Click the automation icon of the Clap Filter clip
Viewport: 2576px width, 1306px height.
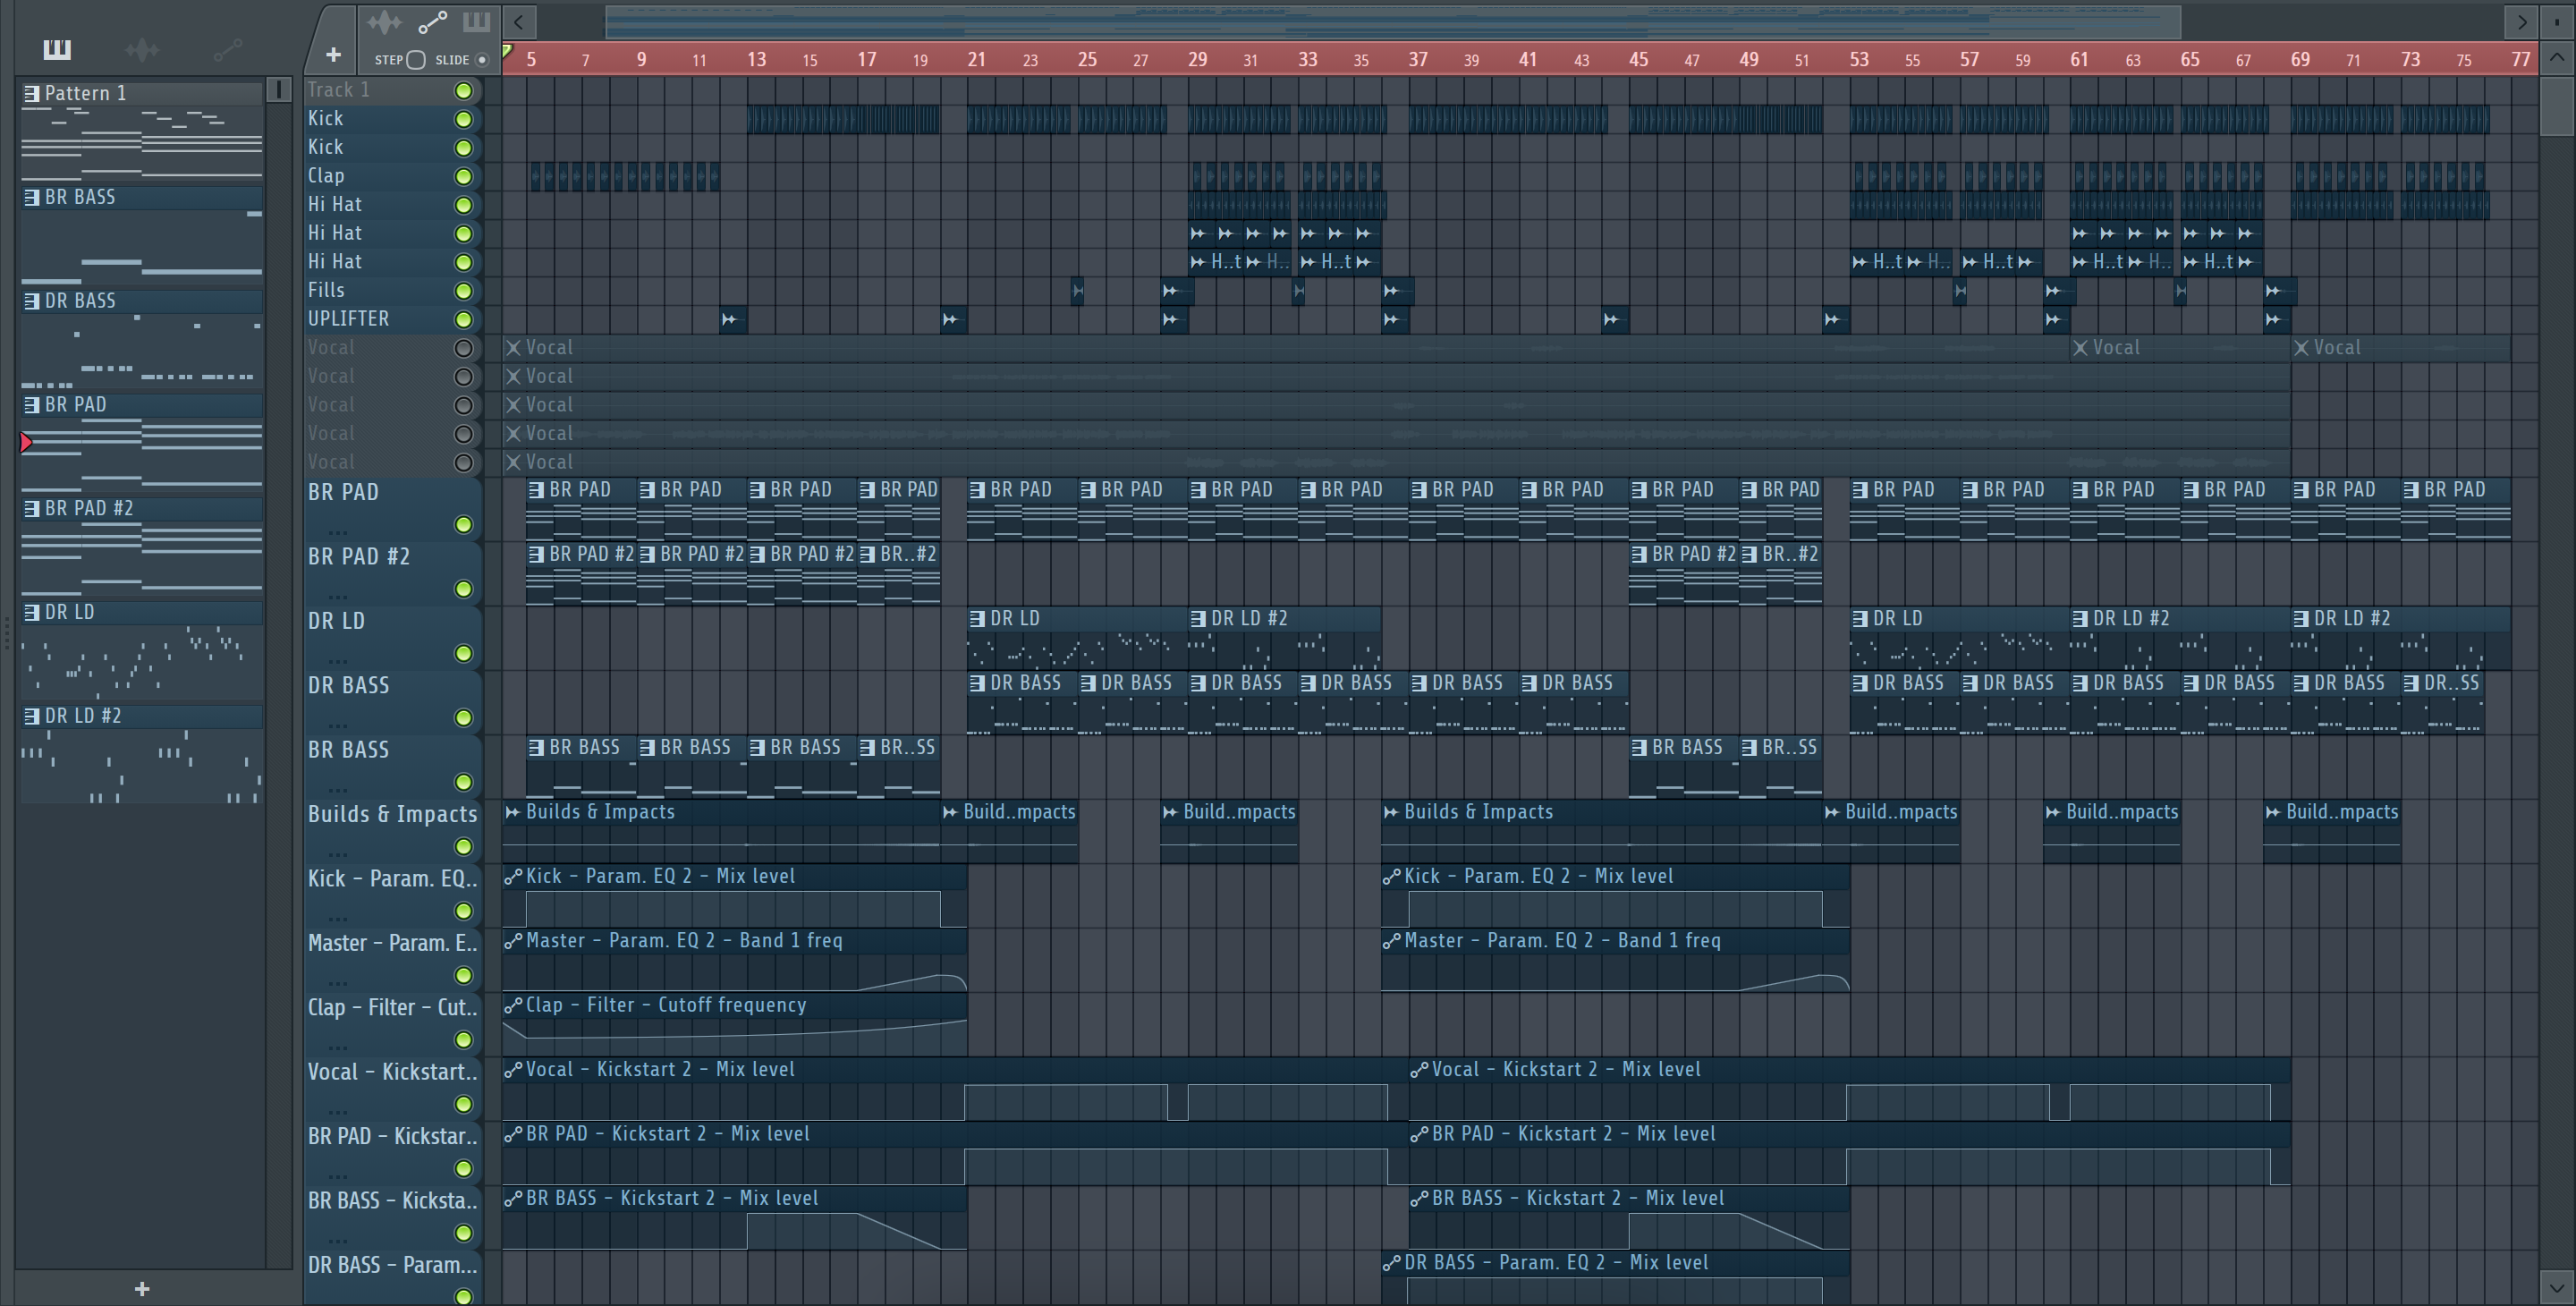513,1005
